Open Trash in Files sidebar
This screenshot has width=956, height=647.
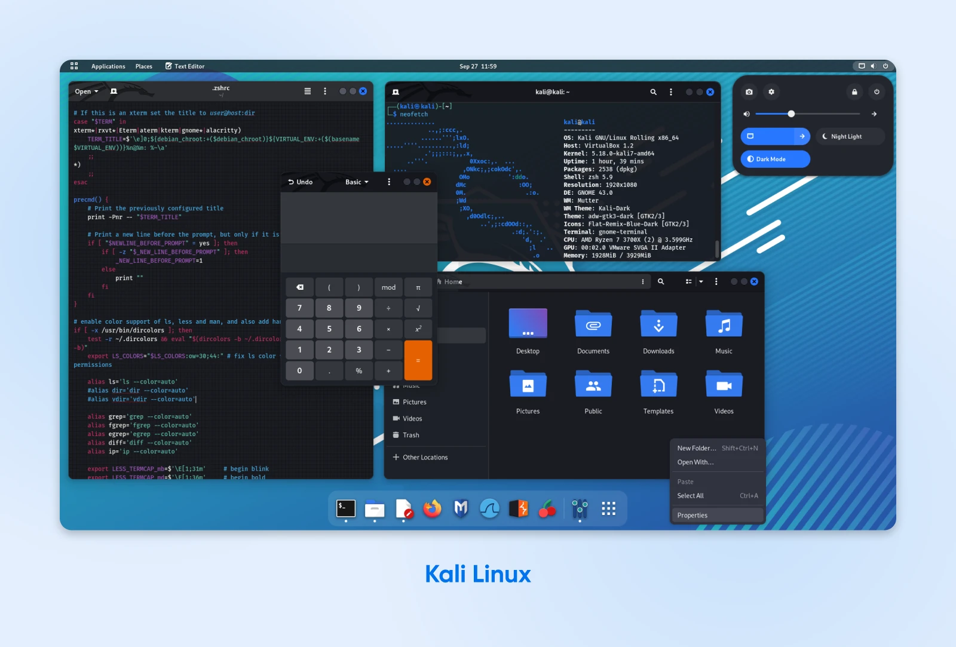(x=437, y=436)
